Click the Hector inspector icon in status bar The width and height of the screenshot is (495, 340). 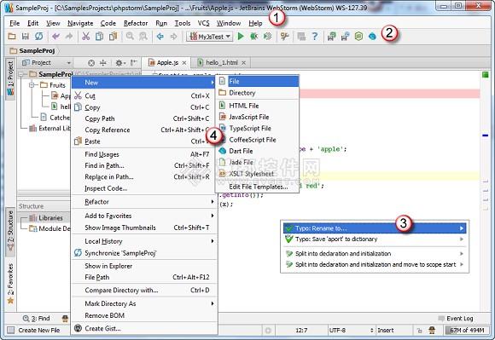432,330
